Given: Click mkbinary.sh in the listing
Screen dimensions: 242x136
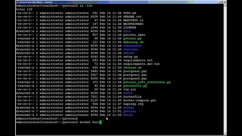Looking at the screenshot, I should (133, 42).
